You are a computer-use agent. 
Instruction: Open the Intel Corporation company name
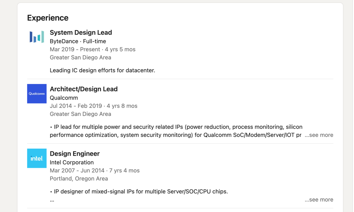click(72, 162)
